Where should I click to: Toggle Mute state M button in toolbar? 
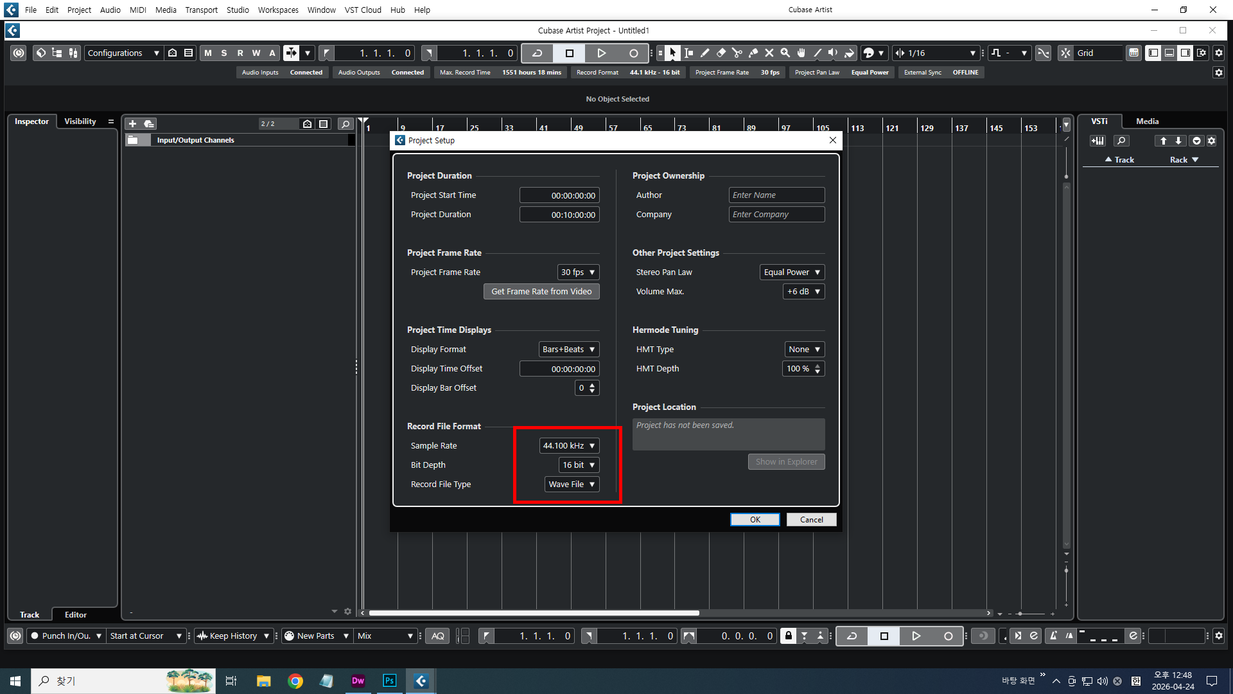coord(208,53)
